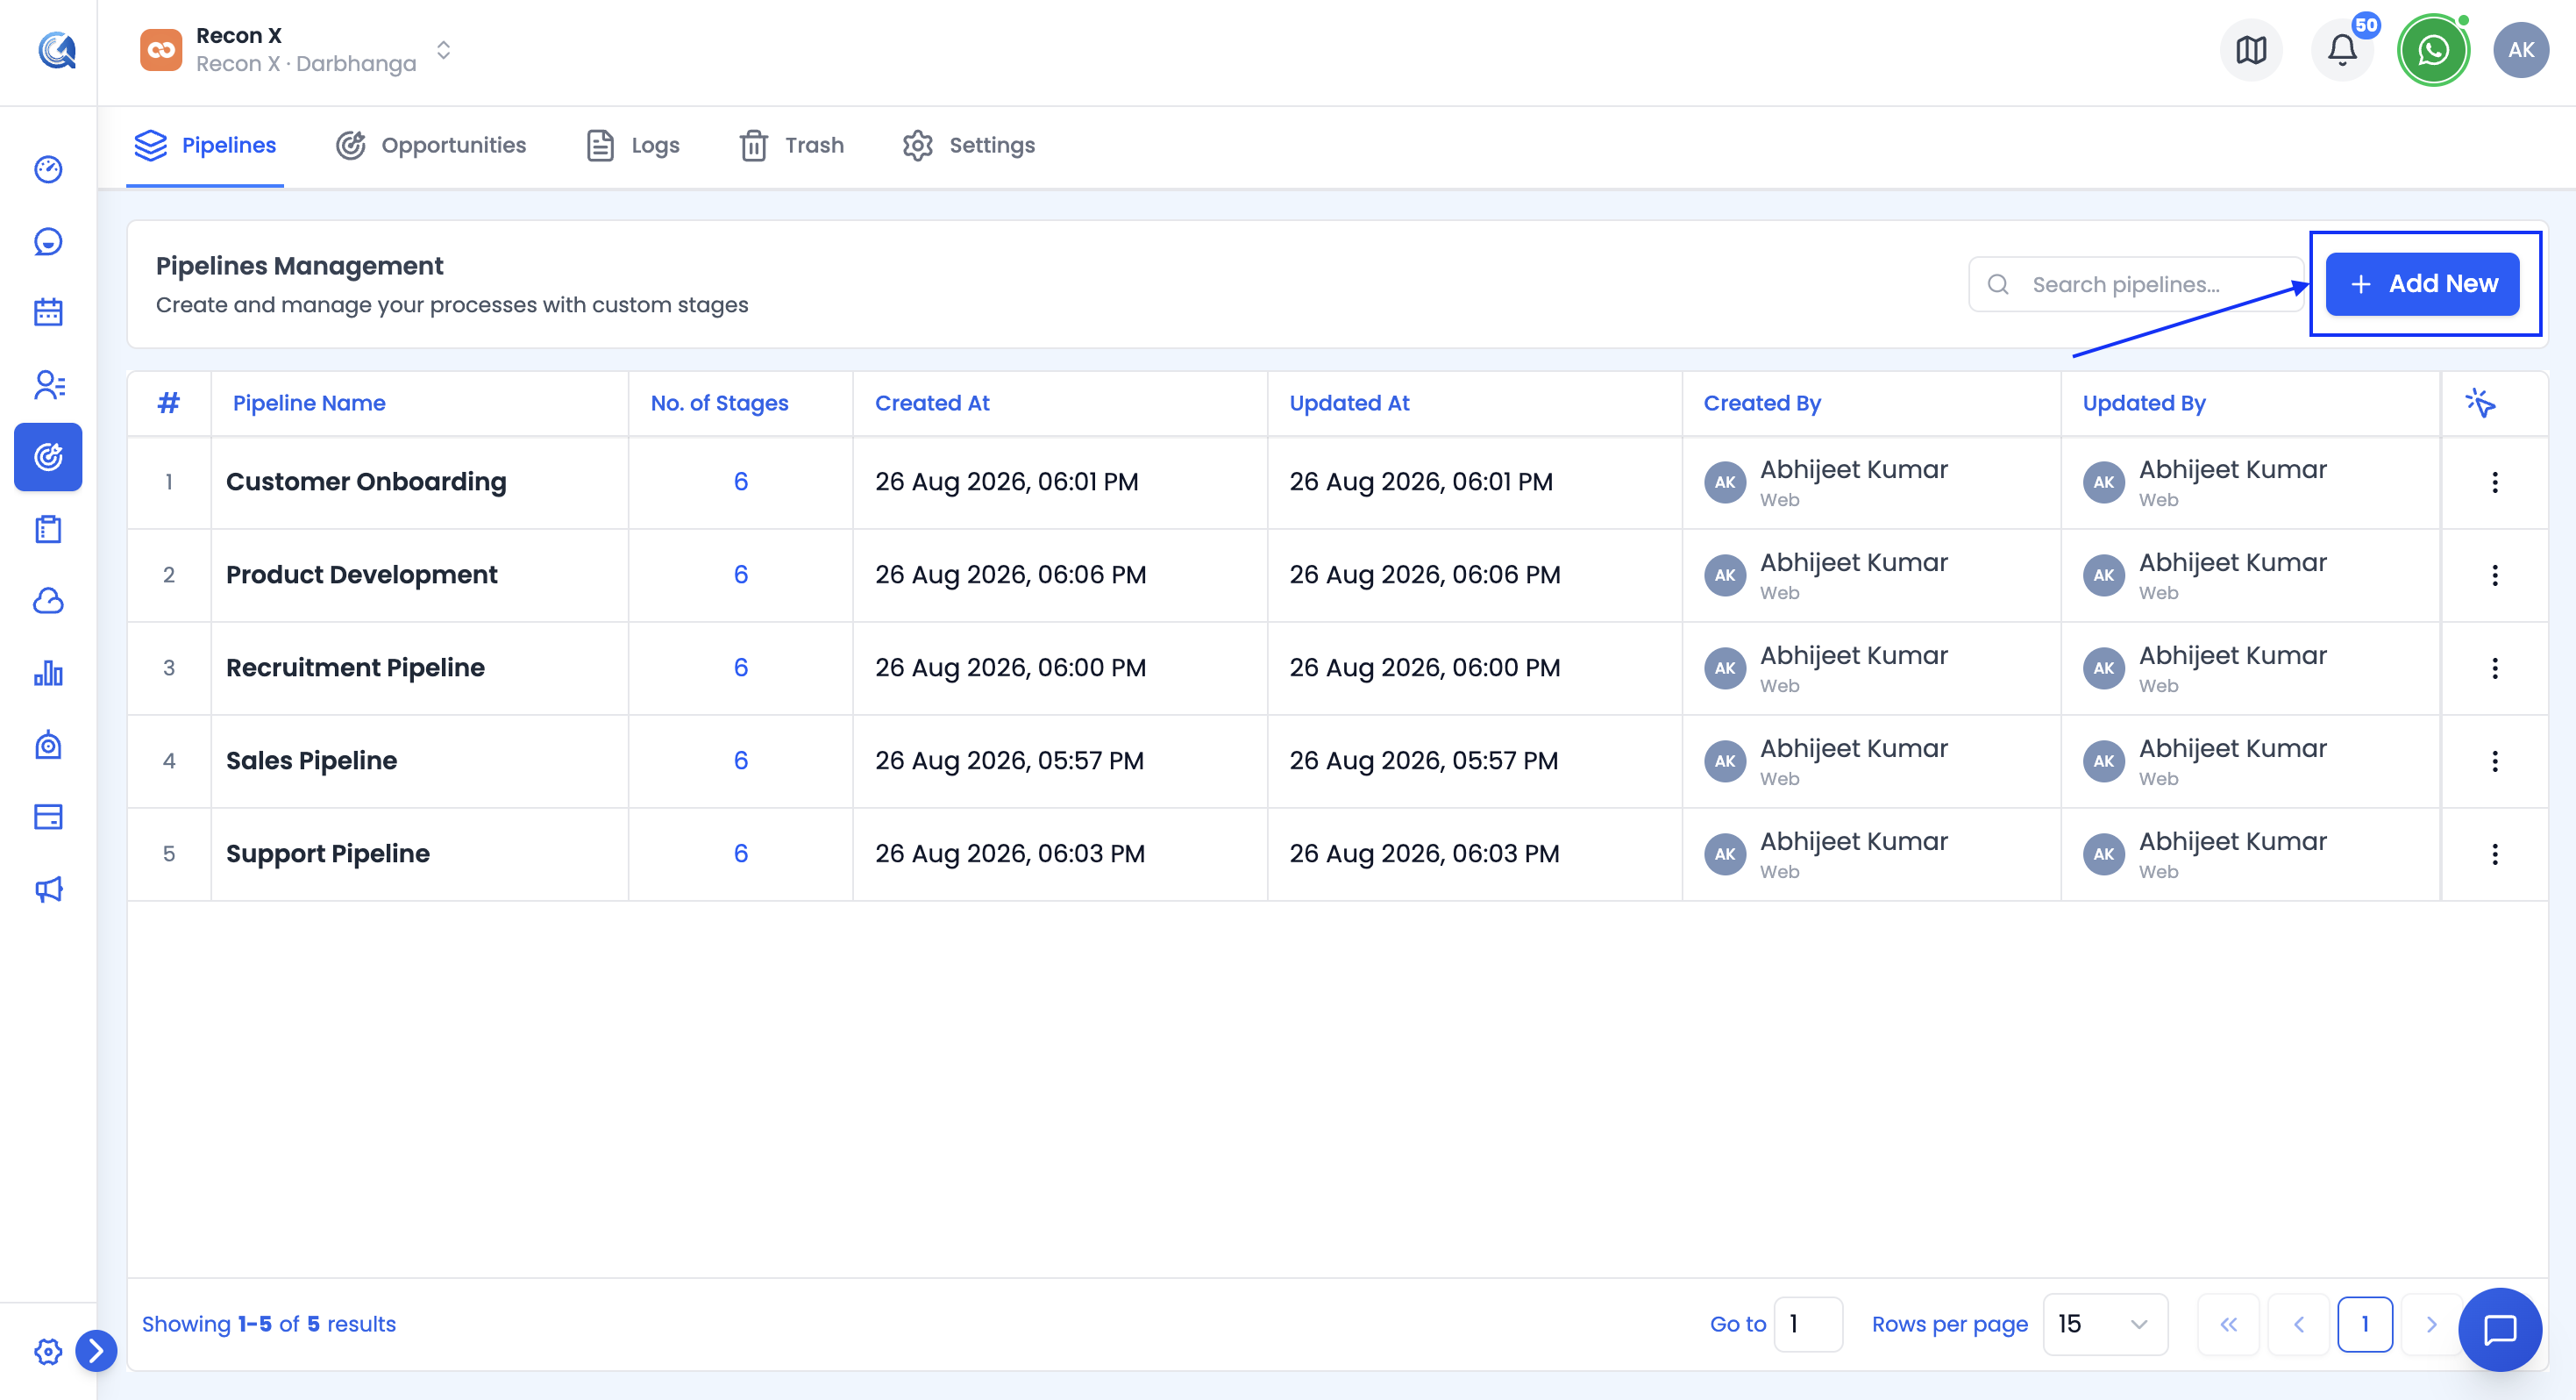Click Abhijeet Kumar creator in Product Development row
This screenshot has height=1400, width=2576.
click(x=1854, y=562)
